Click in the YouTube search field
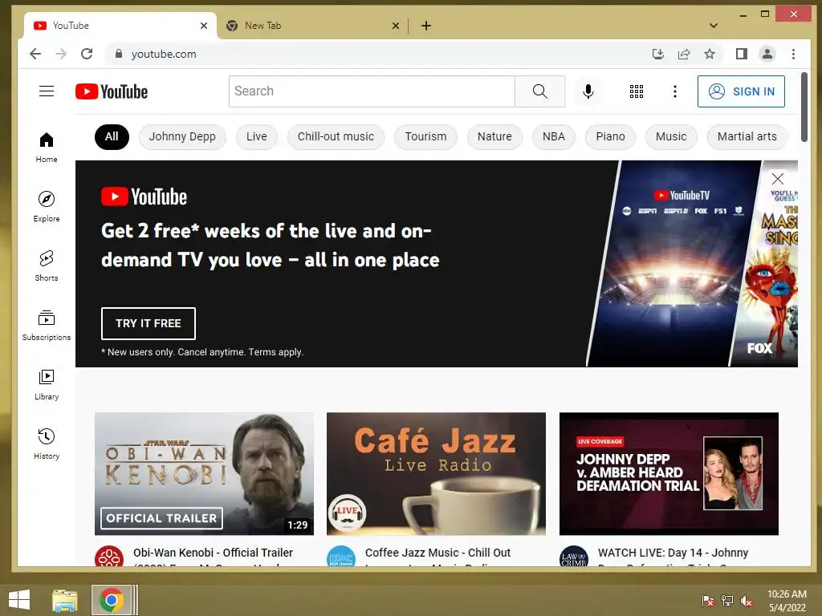 click(x=372, y=91)
